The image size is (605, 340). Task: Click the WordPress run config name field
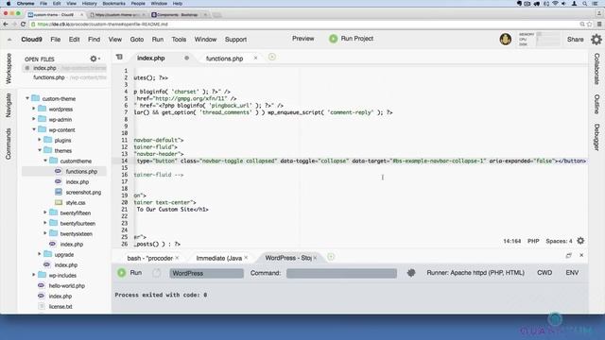point(206,273)
